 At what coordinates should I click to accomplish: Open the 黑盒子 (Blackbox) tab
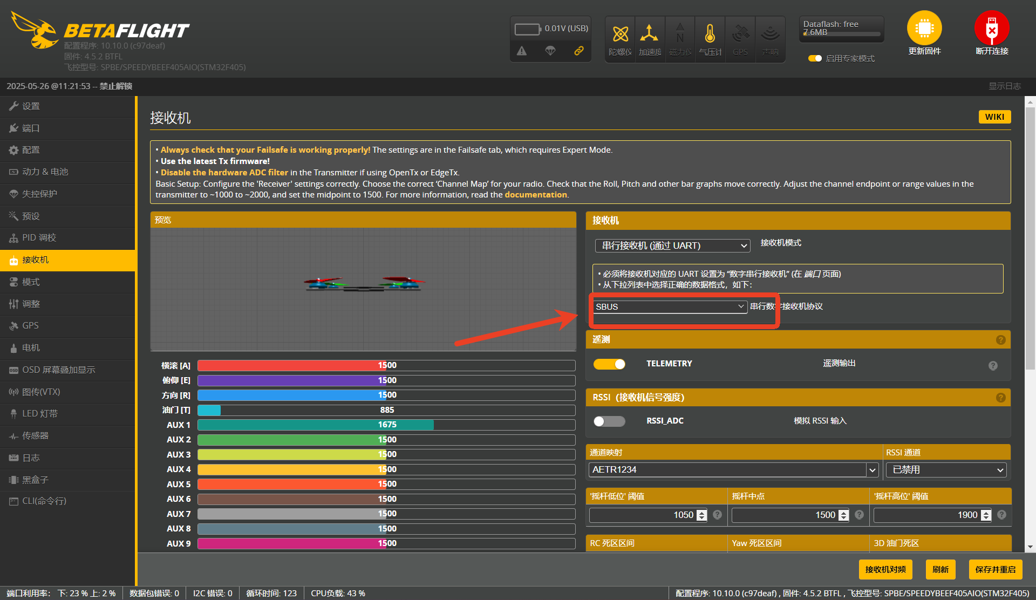coord(67,480)
